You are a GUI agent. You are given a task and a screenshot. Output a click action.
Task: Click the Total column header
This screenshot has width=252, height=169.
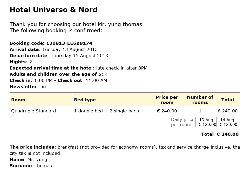point(228,100)
